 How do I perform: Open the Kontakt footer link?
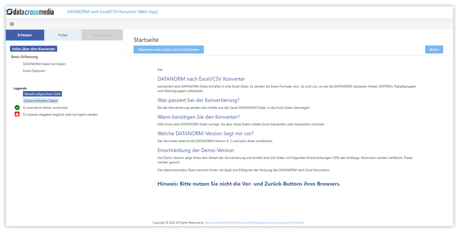[x=299, y=223]
